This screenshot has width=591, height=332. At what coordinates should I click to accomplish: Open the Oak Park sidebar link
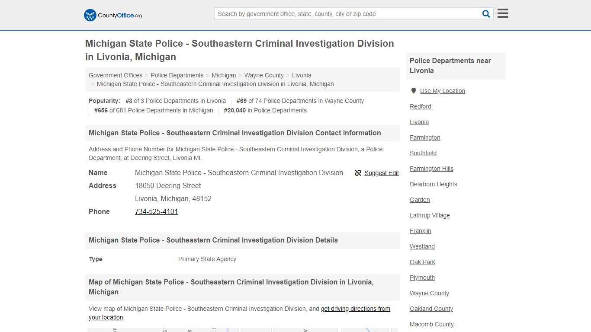click(422, 262)
